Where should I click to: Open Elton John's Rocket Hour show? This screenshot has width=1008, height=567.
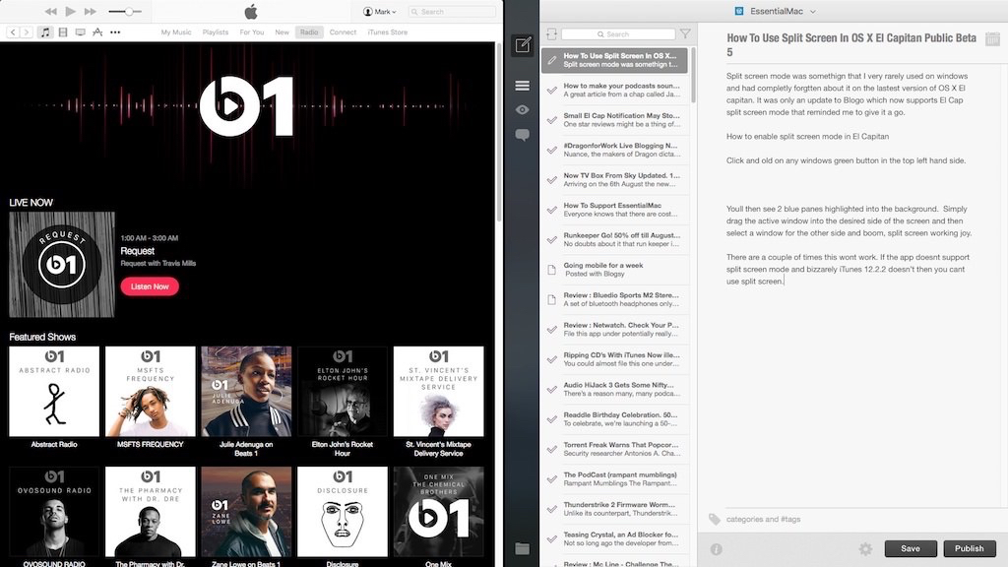(343, 392)
